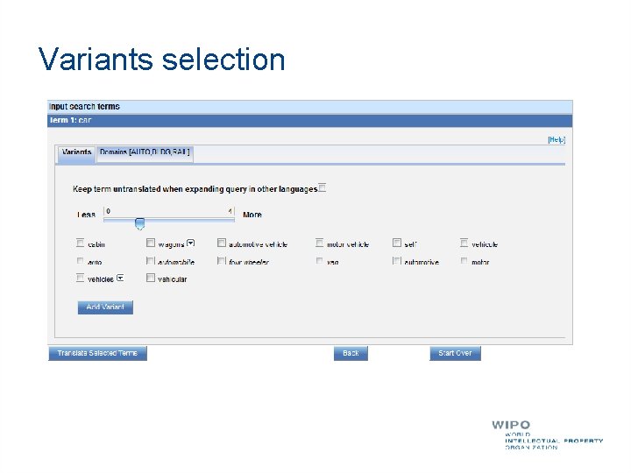631x473 pixels.
Task: Enable the automotive vehicle variant
Action: pyautogui.click(x=222, y=243)
